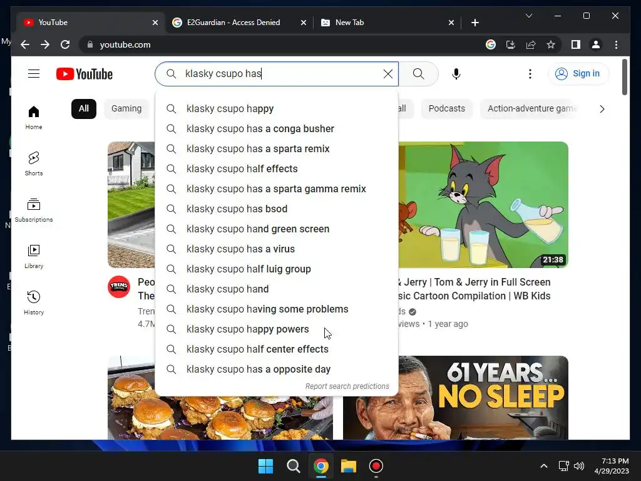641x481 pixels.
Task: Select the Podcasts filter chip
Action: pyautogui.click(x=446, y=109)
